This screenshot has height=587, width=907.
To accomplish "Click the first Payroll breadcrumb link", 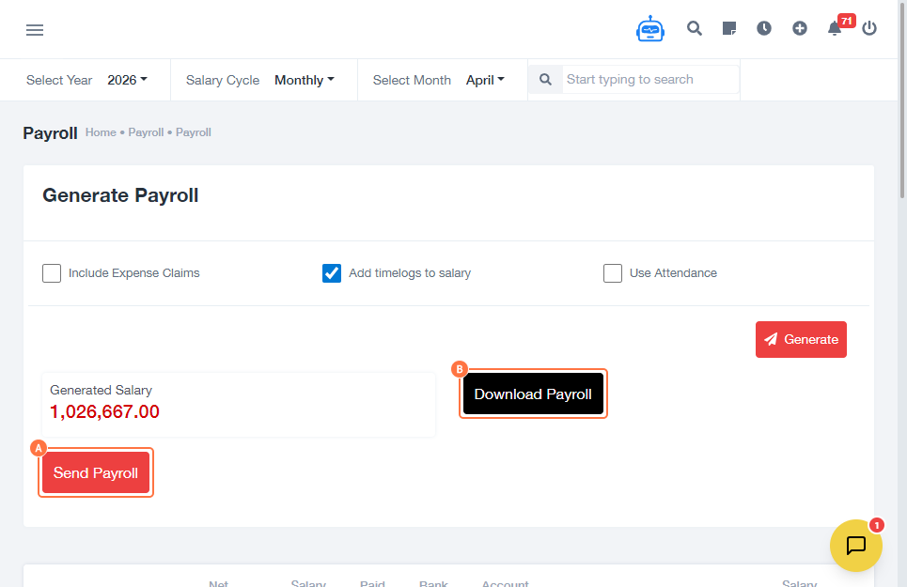I will click(146, 132).
